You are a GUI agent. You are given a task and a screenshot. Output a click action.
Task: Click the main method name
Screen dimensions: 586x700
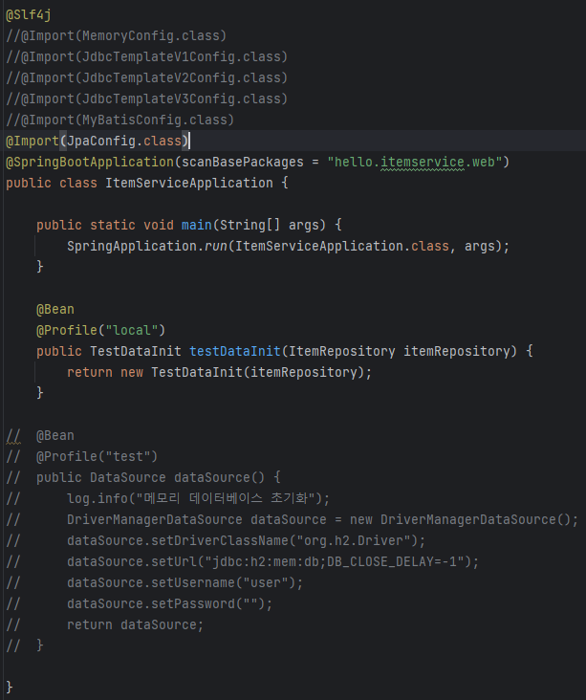pyautogui.click(x=196, y=225)
